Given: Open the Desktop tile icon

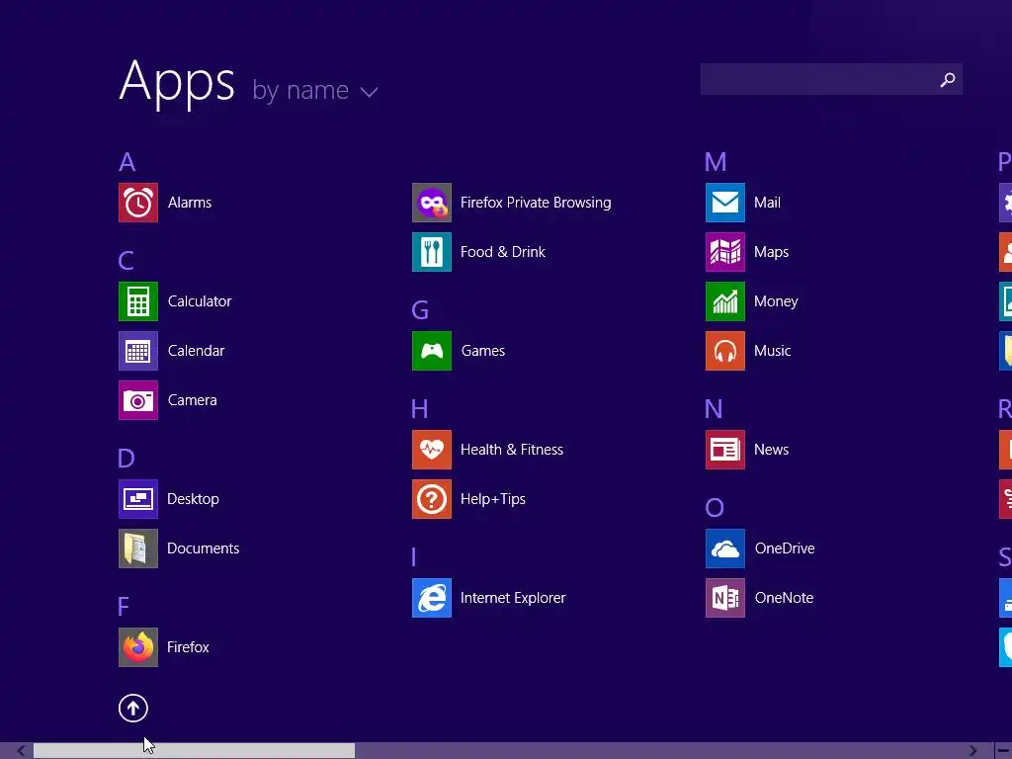Looking at the screenshot, I should [138, 499].
